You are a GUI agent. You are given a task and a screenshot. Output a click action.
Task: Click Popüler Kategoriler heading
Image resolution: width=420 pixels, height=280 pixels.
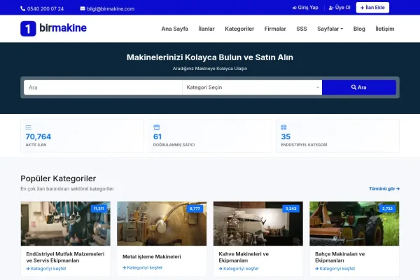coord(58,178)
